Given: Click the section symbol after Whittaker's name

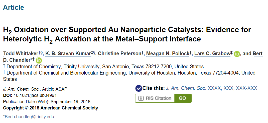Looking at the screenshot, I should click(42, 53).
